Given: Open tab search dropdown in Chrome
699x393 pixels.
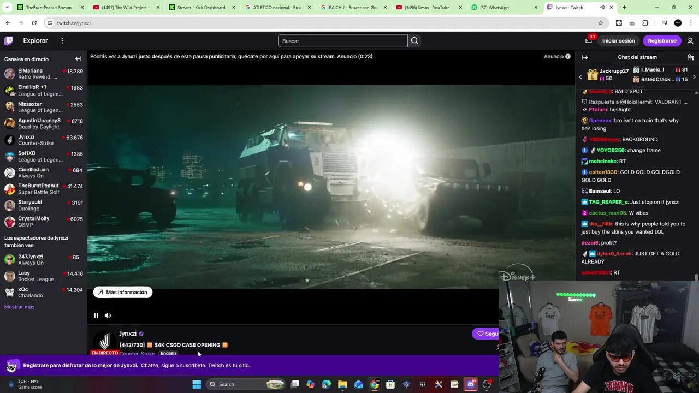Looking at the screenshot, I should point(7,8).
